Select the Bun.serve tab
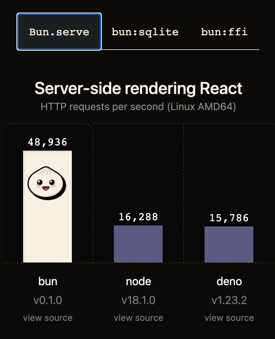The width and height of the screenshot is (275, 339). click(59, 32)
